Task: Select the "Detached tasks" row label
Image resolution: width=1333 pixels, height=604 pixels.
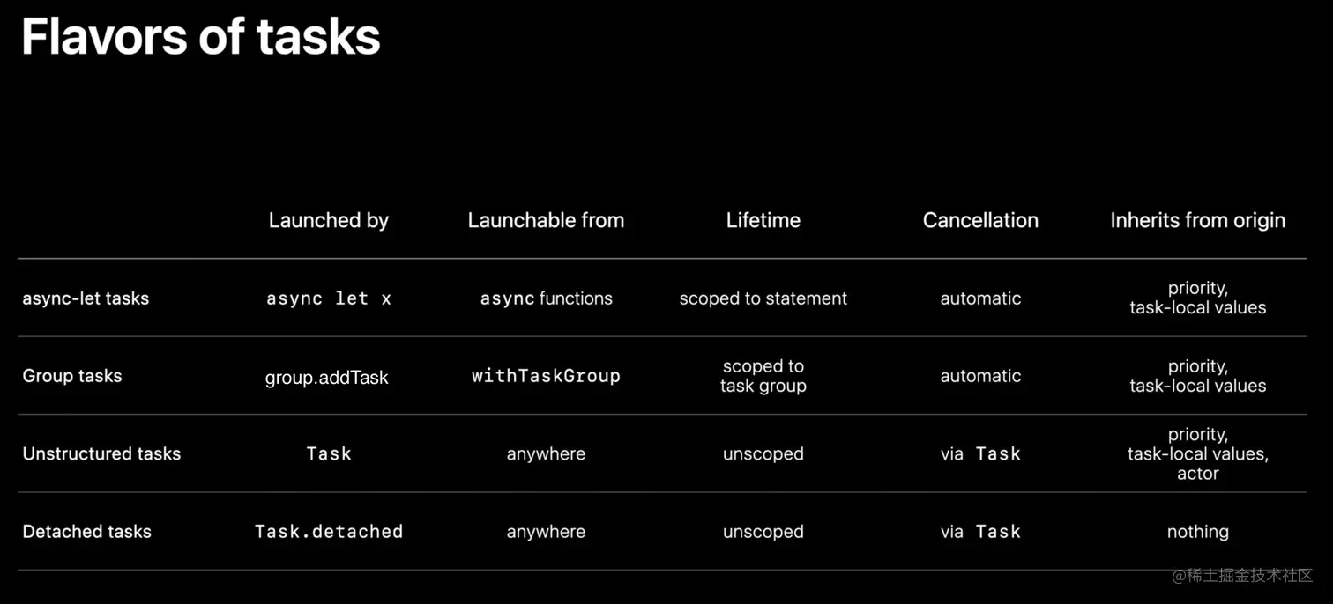Action: click(x=86, y=532)
